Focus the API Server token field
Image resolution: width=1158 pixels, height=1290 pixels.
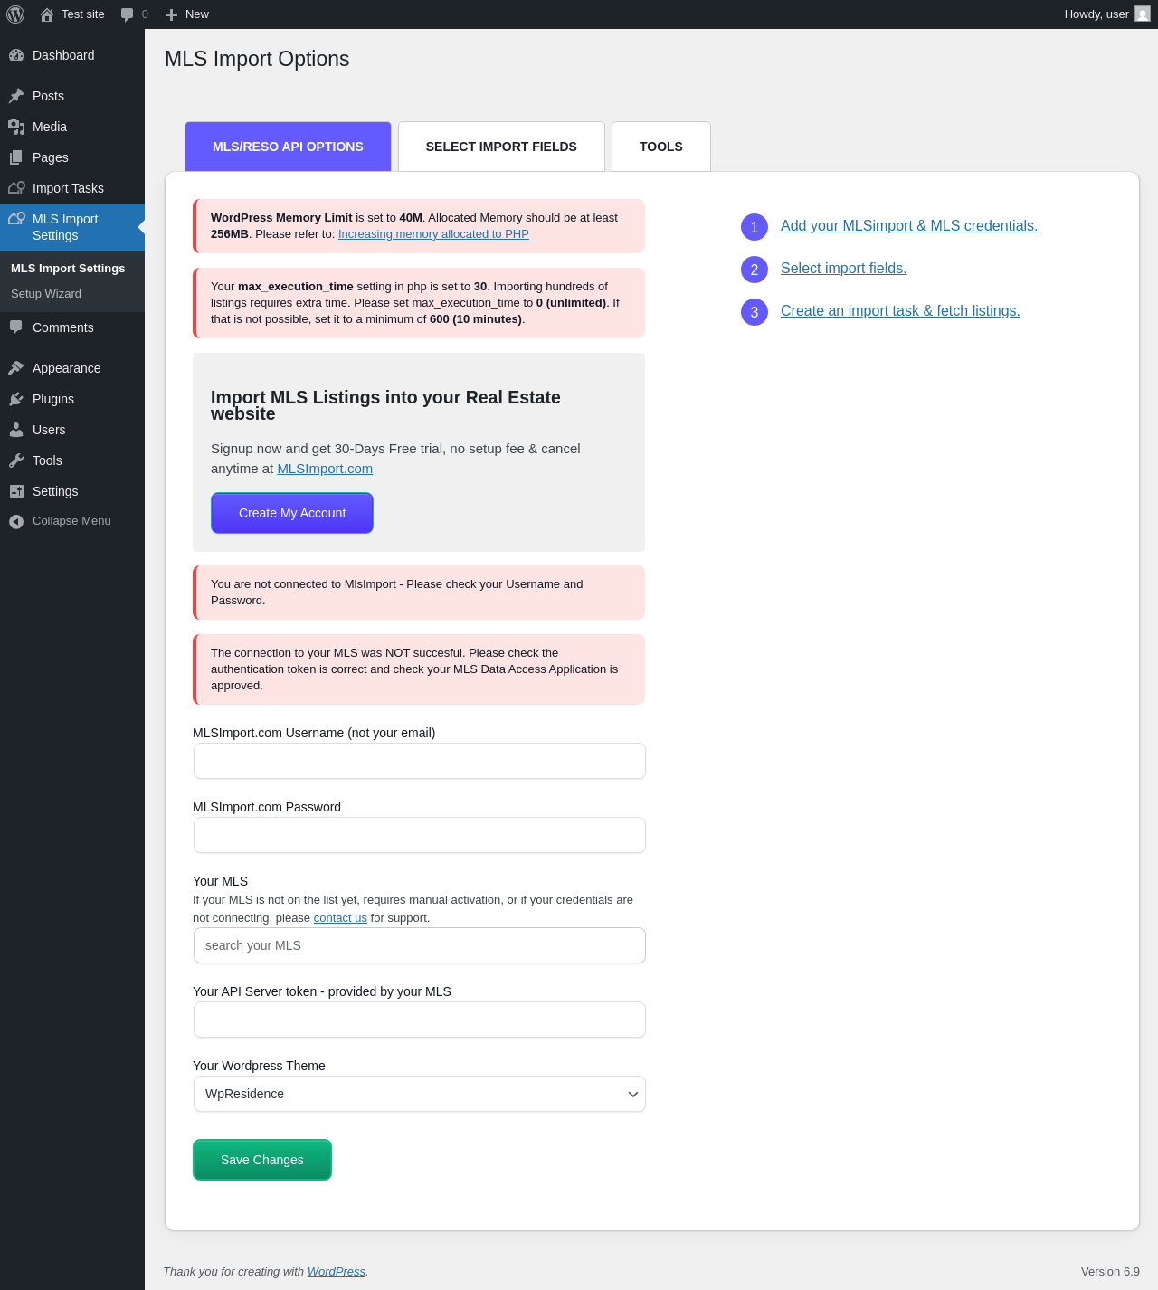(x=420, y=1020)
